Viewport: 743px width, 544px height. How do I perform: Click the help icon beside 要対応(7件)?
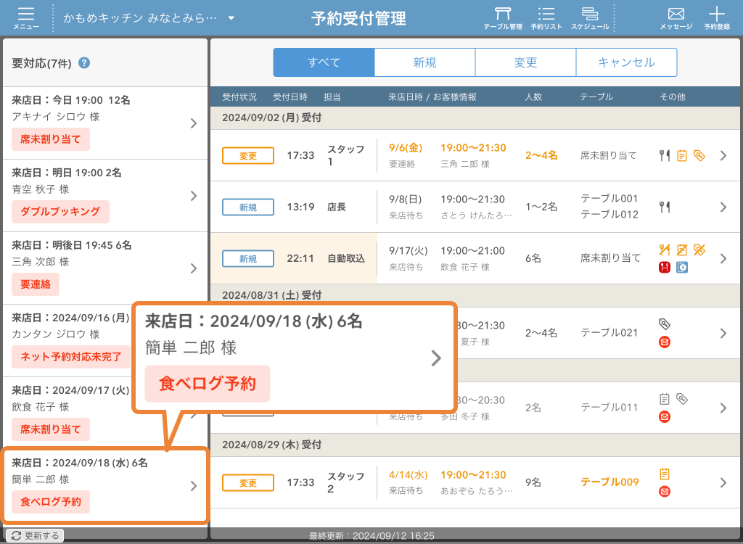[x=84, y=62]
